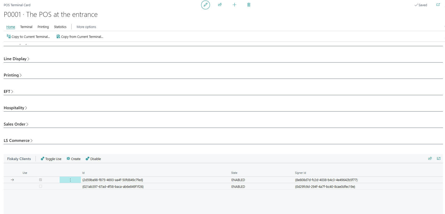
Task: Open the Statistics menu tab
Action: [60, 27]
